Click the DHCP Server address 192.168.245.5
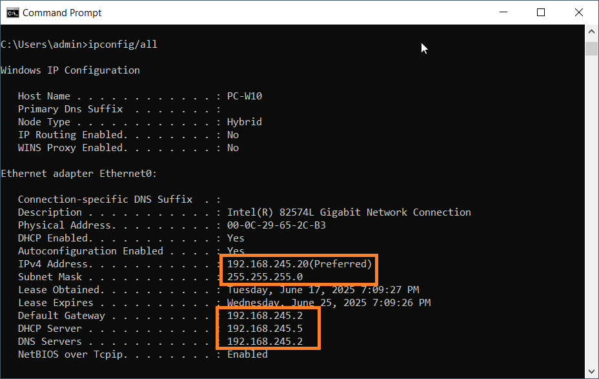Viewport: 599px width, 379px height. [x=265, y=329]
